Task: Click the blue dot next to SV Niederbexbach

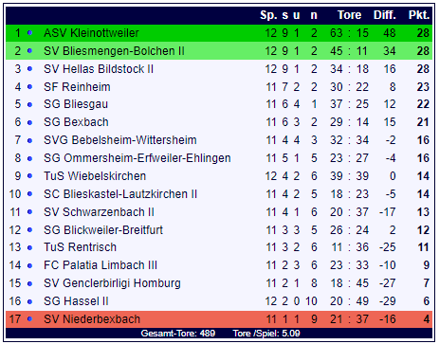Action: click(x=29, y=319)
